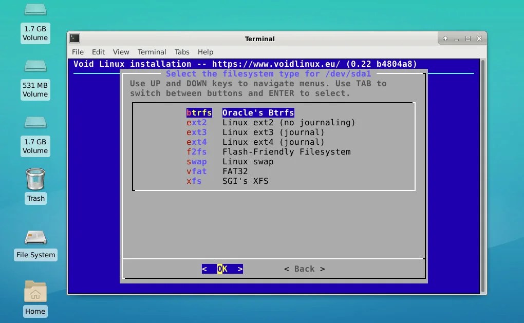The width and height of the screenshot is (524, 323).
Task: Open the File menu
Action: point(78,52)
